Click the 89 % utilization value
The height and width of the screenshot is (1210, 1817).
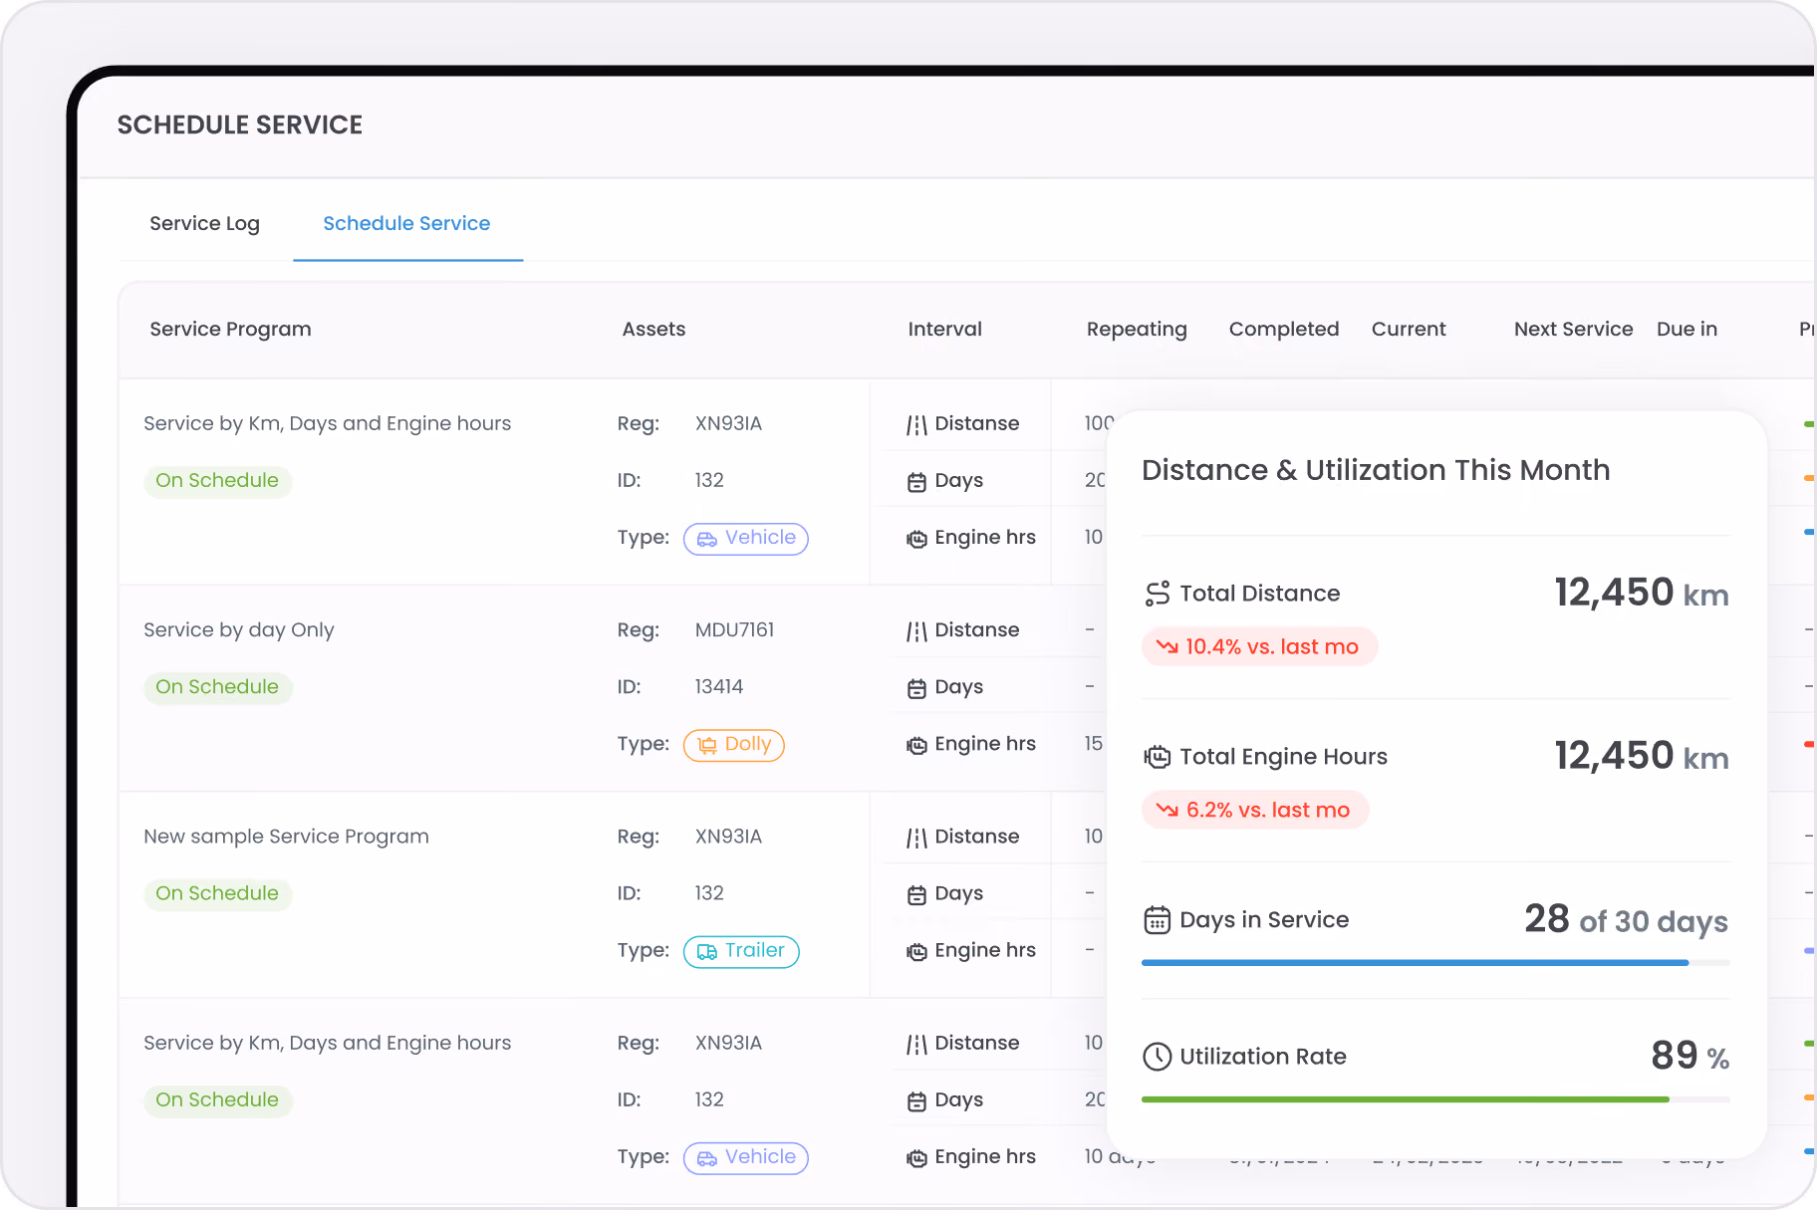pyautogui.click(x=1689, y=1056)
